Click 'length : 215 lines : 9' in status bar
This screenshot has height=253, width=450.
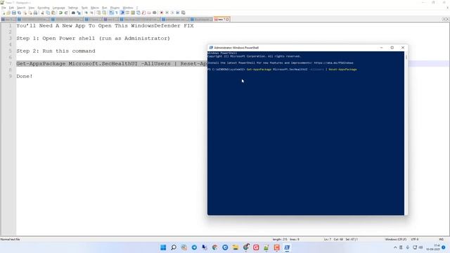pyautogui.click(x=286, y=239)
